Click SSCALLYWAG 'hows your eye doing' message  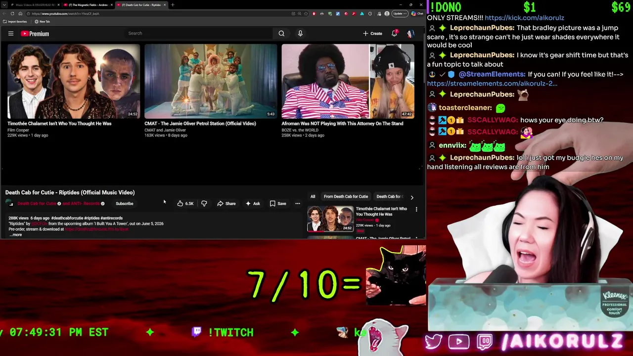(562, 120)
